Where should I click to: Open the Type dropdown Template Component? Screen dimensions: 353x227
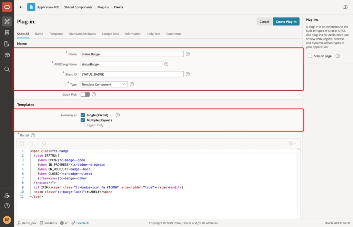tap(104, 84)
